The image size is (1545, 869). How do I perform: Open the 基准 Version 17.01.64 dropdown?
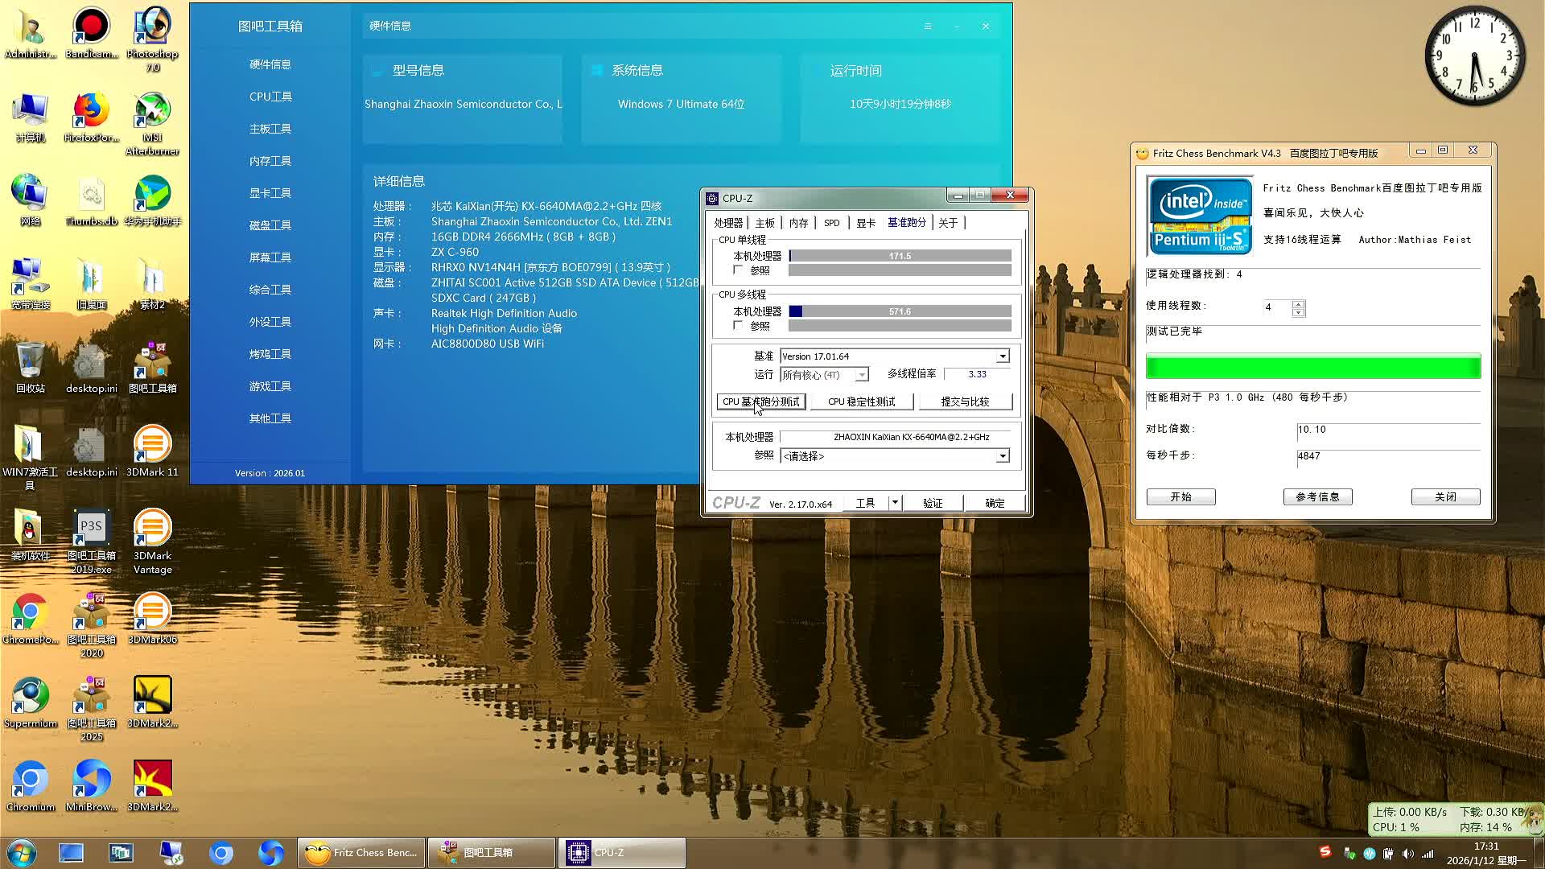click(1002, 356)
